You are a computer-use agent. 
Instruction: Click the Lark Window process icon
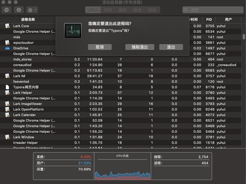7,137
